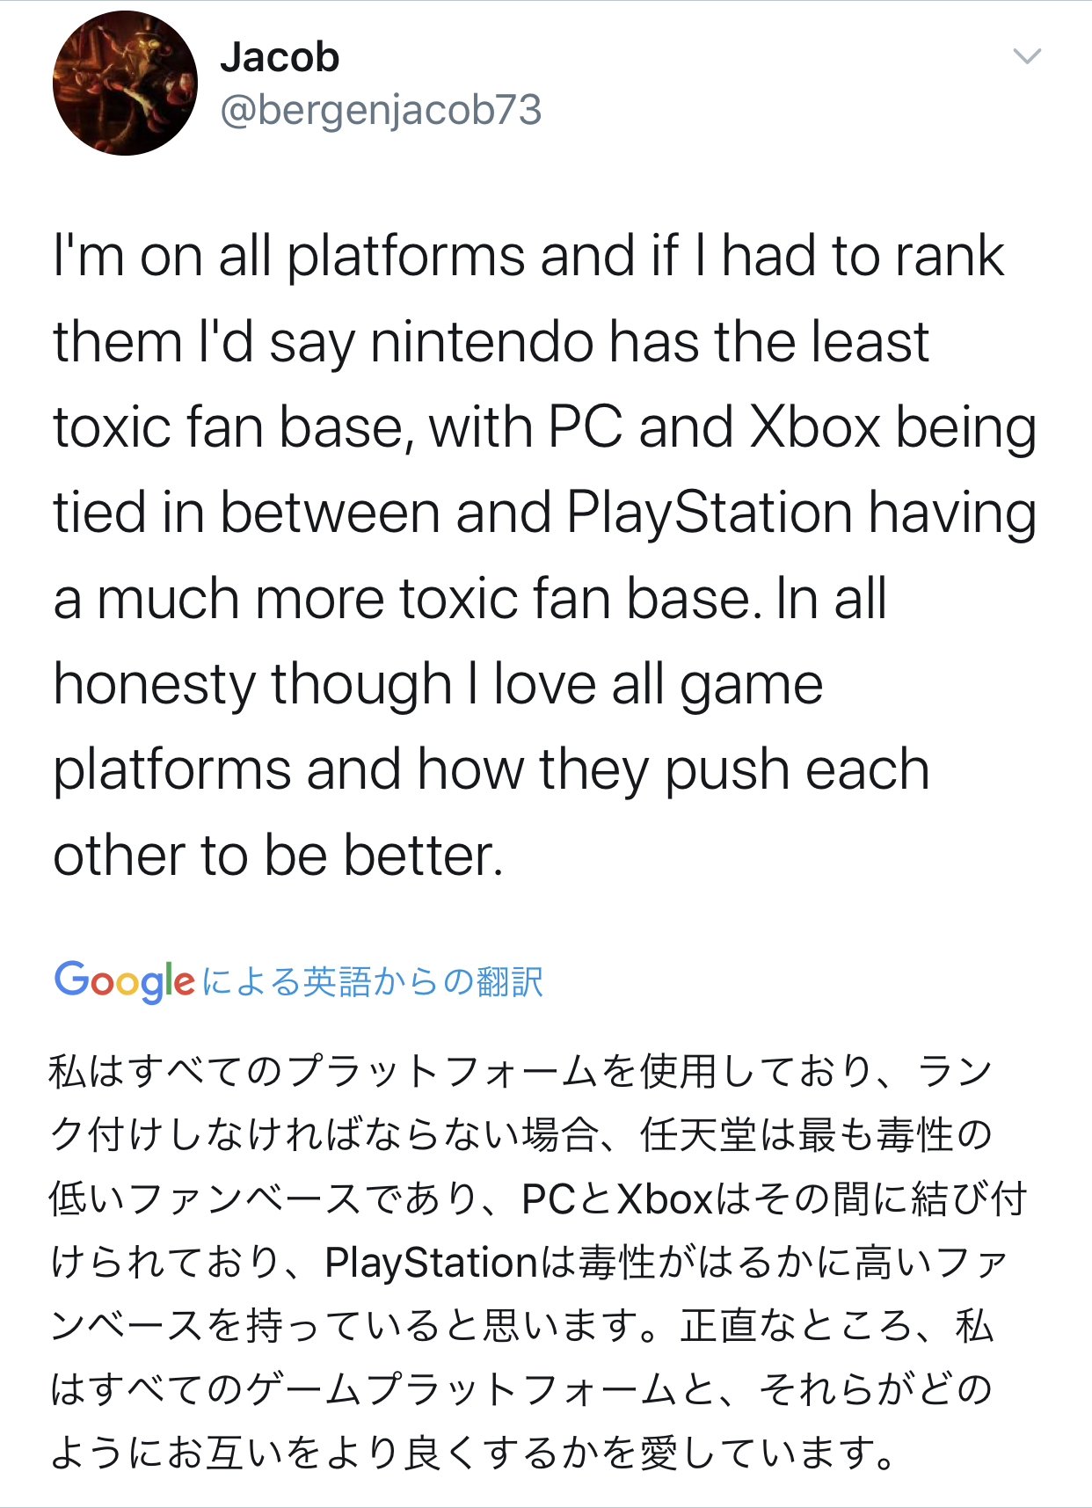Click the display name Jacob
Image resolution: width=1092 pixels, height=1508 pixels.
[x=280, y=58]
